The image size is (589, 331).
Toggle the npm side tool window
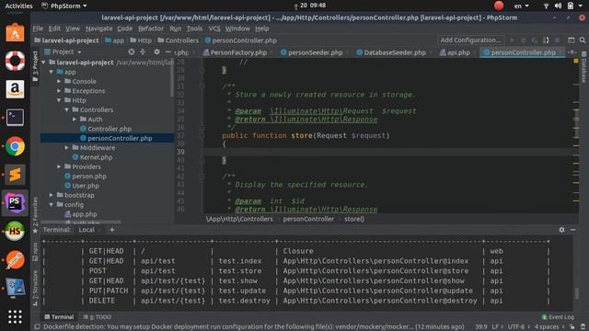[x=35, y=251]
